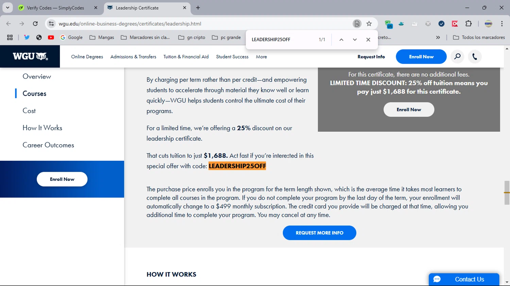
Task: Click the WGU owl logo
Action: click(30, 57)
